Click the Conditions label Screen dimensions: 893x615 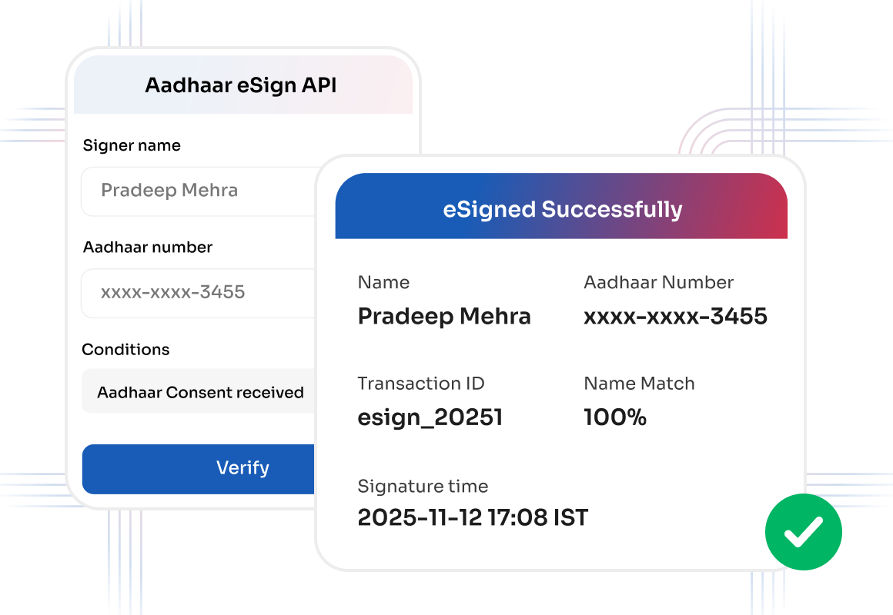click(125, 349)
